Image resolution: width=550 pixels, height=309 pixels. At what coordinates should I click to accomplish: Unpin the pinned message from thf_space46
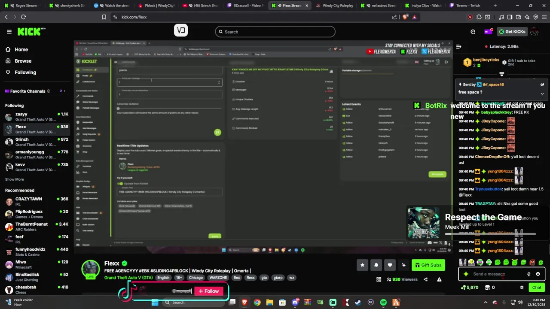coord(542,85)
